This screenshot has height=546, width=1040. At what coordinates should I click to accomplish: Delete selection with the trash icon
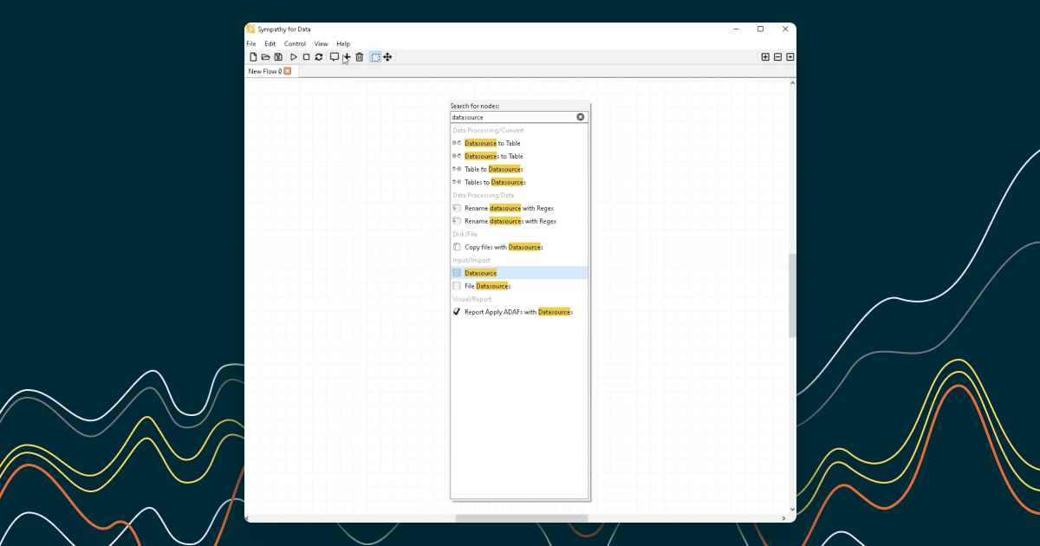coord(360,57)
